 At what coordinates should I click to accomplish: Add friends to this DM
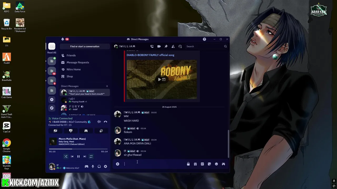pyautogui.click(x=173, y=46)
